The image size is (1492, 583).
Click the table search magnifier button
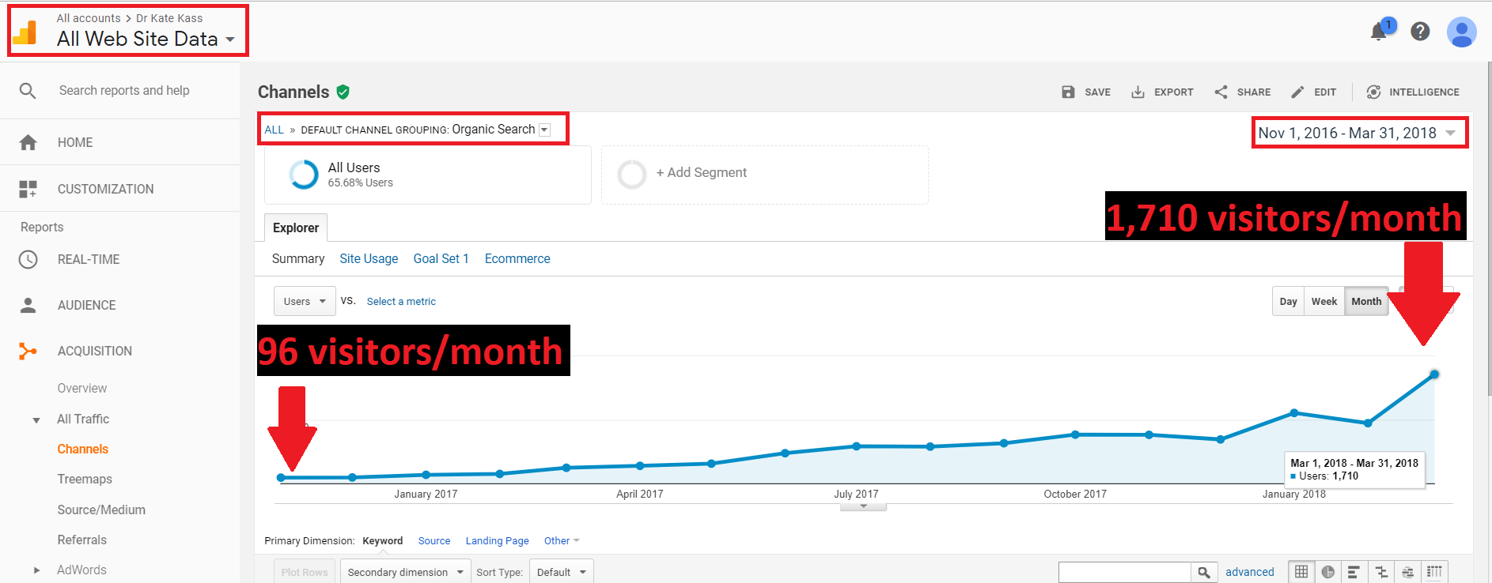pos(1203,572)
